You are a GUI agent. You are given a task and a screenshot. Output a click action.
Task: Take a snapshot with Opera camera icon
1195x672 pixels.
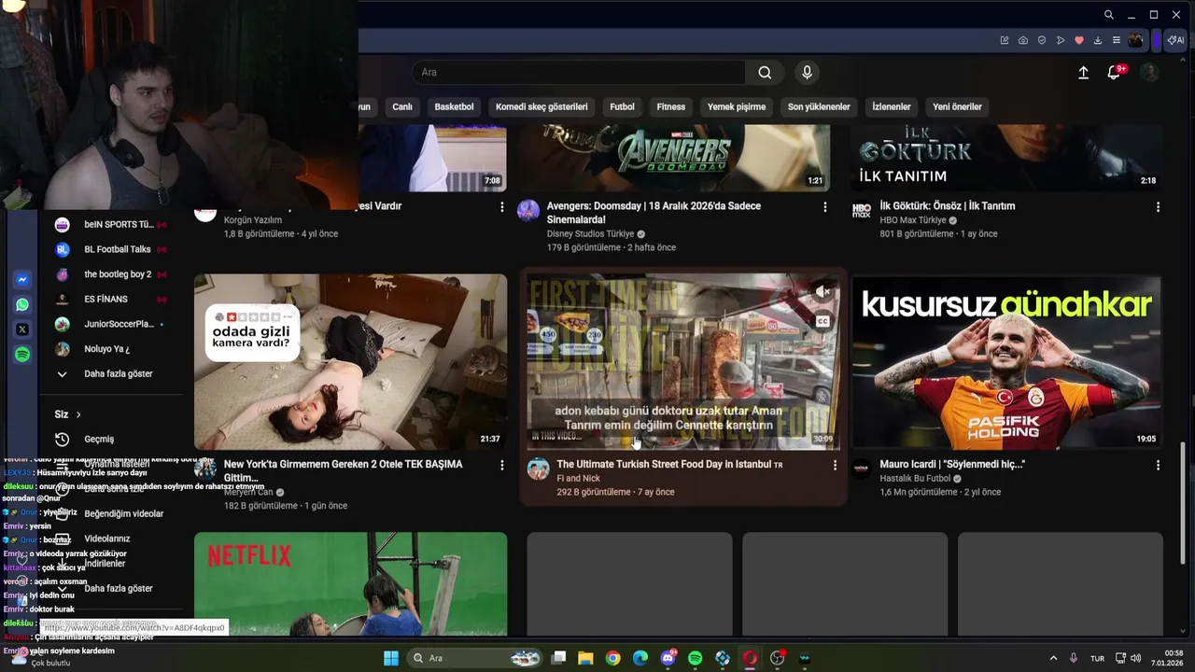[1023, 40]
